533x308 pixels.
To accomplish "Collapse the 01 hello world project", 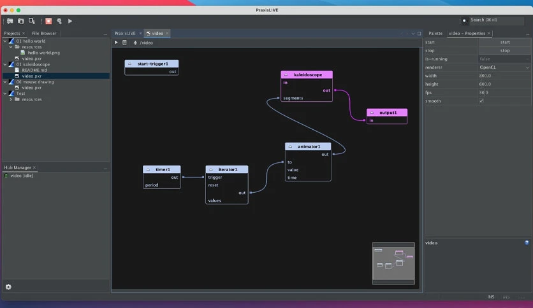I will [5, 41].
